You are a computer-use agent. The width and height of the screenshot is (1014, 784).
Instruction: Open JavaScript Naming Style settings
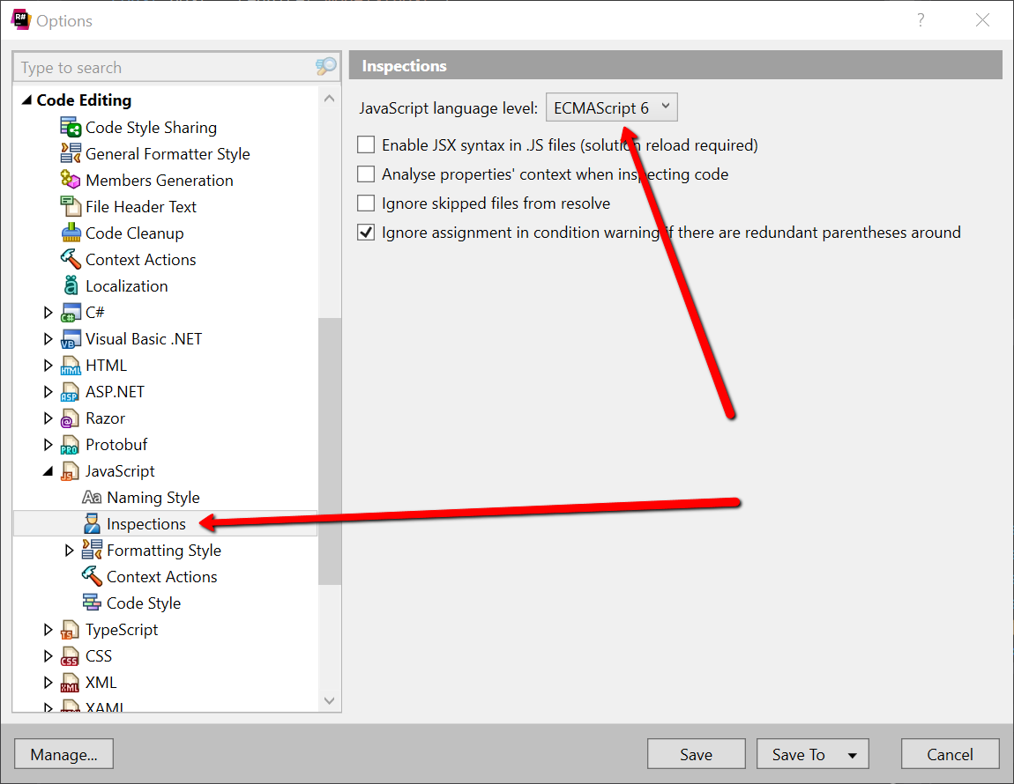point(153,497)
